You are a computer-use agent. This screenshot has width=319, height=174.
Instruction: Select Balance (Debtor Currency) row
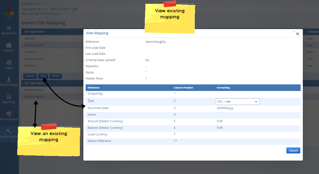pos(193,128)
